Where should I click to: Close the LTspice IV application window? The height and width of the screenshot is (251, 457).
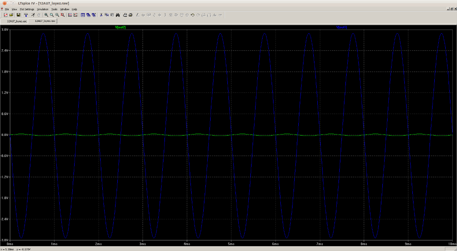[4, 3]
